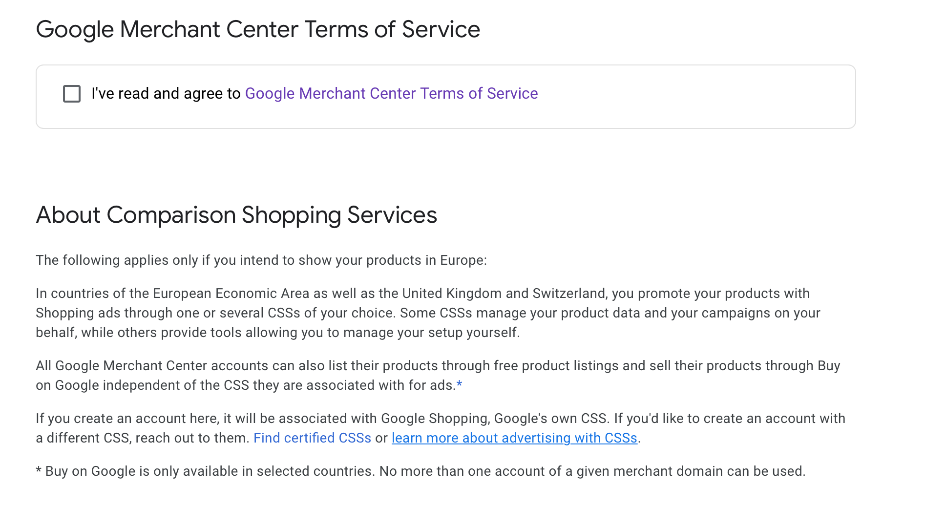The image size is (925, 507).
Task: Click the "a different CSS, reach out to them." text
Action: pyautogui.click(x=143, y=438)
